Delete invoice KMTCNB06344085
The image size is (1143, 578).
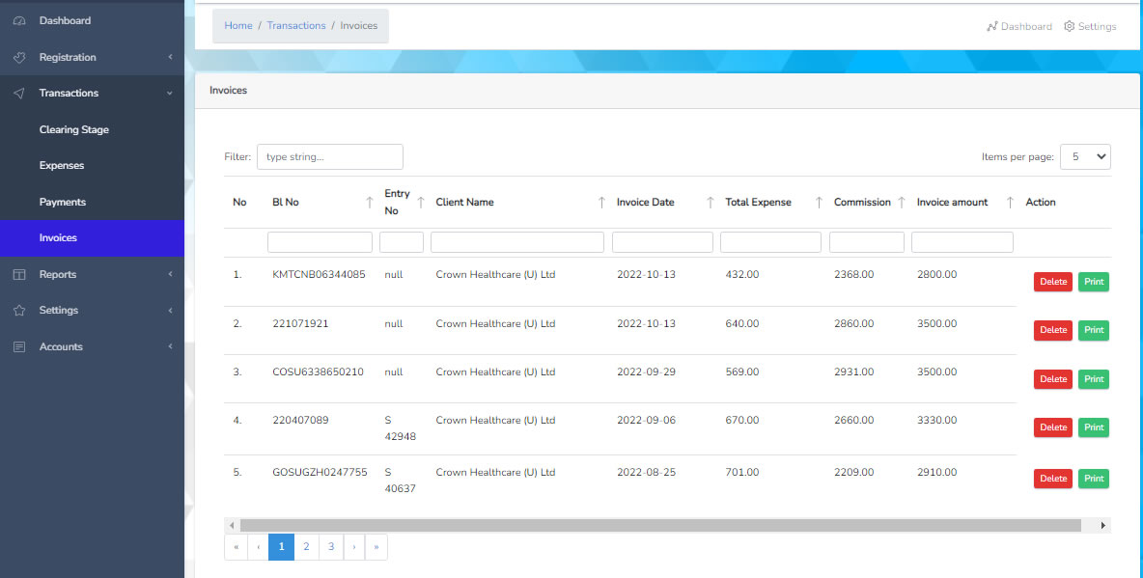(1052, 282)
